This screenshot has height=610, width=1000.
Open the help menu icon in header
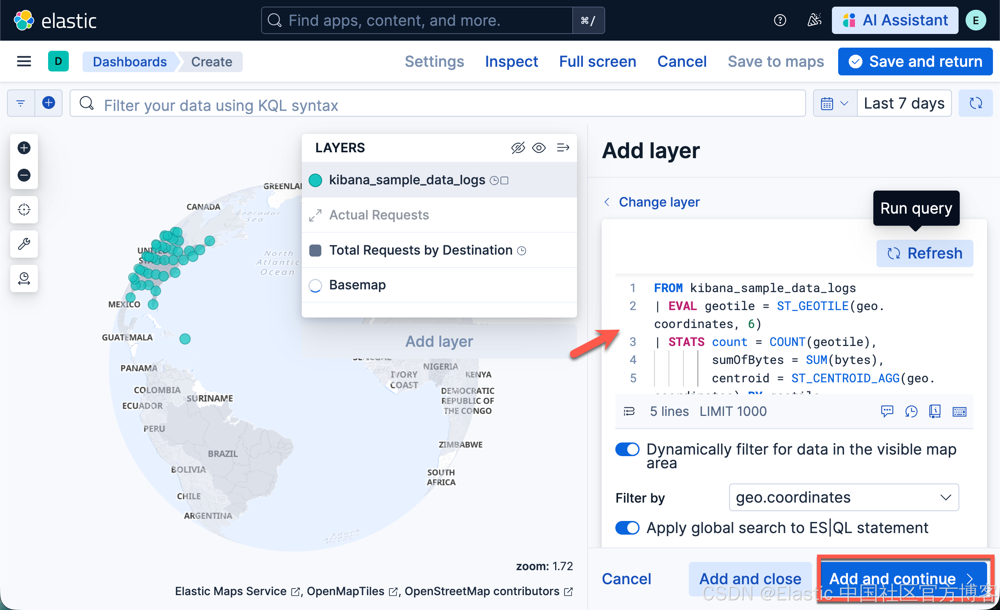tap(780, 20)
